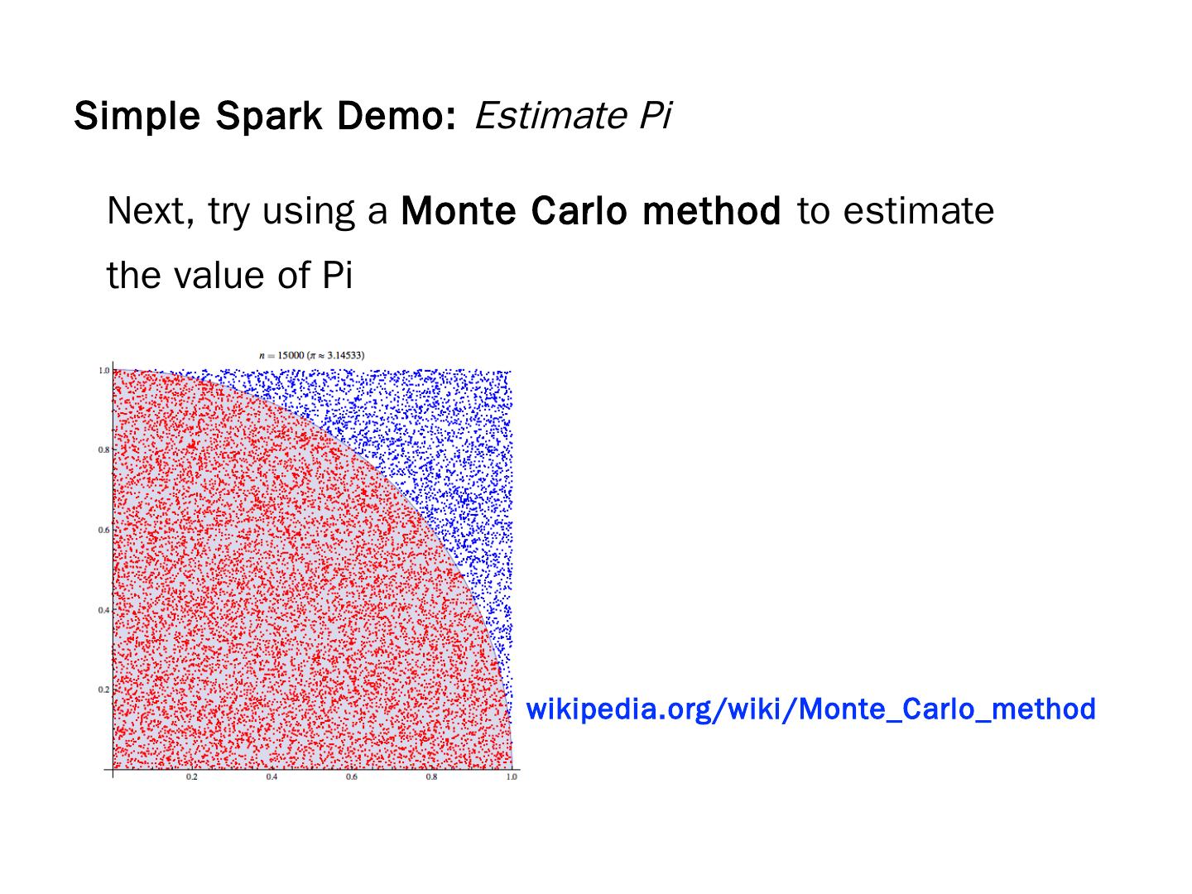Click the "Simple Spark Demo:" slide title
Screen dimensions: 1192x894
(x=265, y=116)
